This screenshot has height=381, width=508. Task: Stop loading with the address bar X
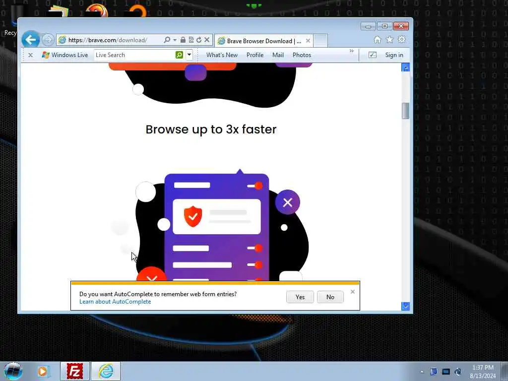point(207,40)
